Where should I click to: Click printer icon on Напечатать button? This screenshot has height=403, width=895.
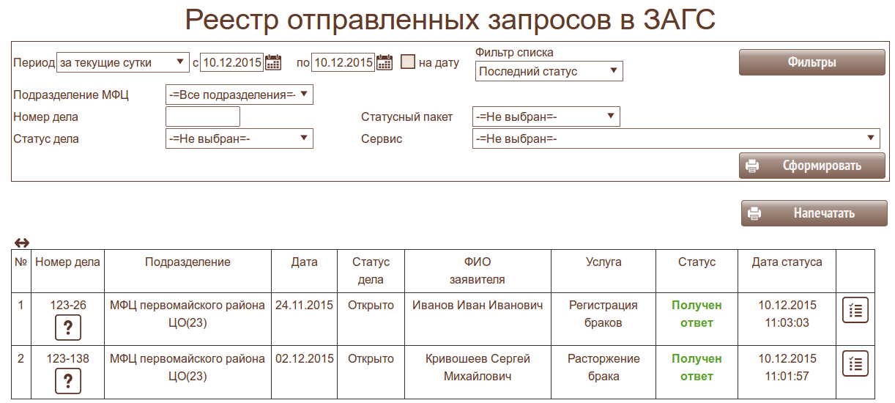754,214
